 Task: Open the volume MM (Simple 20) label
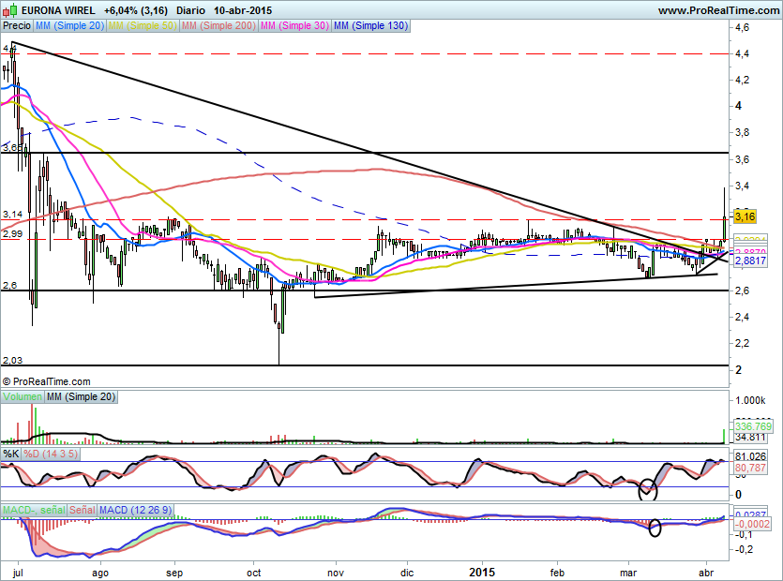81,397
